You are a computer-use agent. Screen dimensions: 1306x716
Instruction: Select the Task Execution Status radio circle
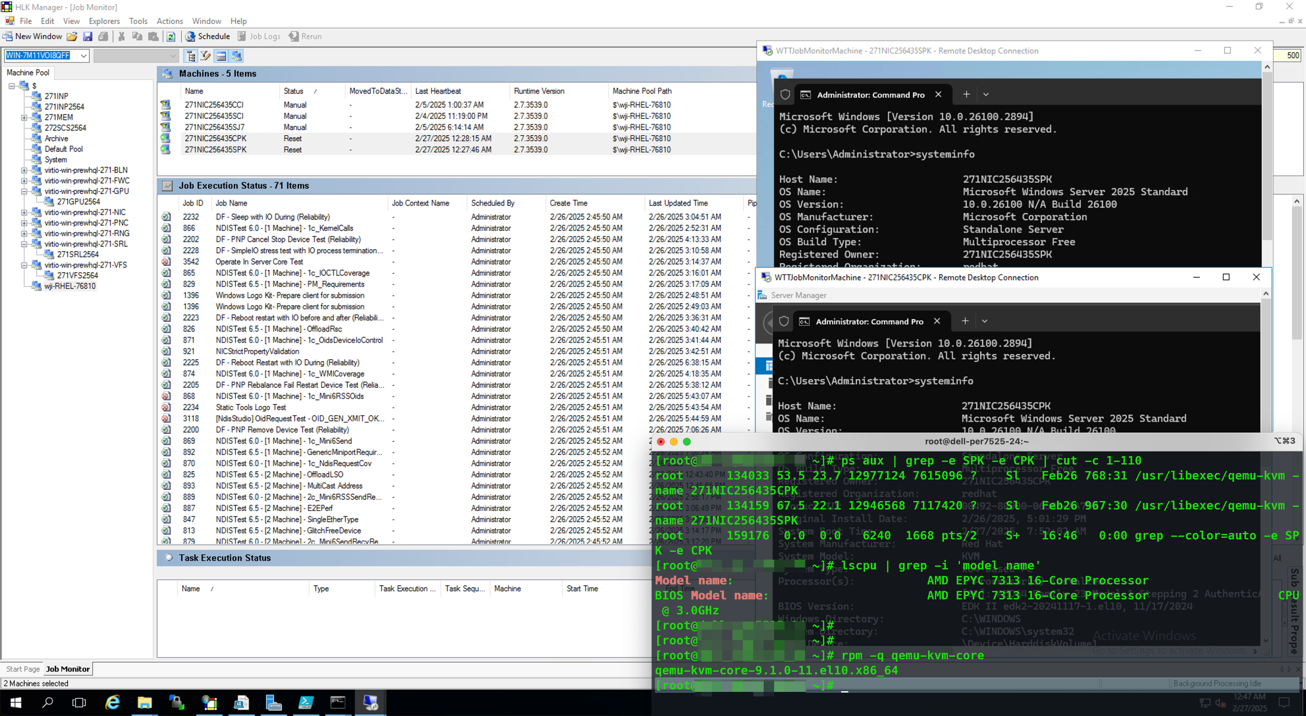coord(169,558)
